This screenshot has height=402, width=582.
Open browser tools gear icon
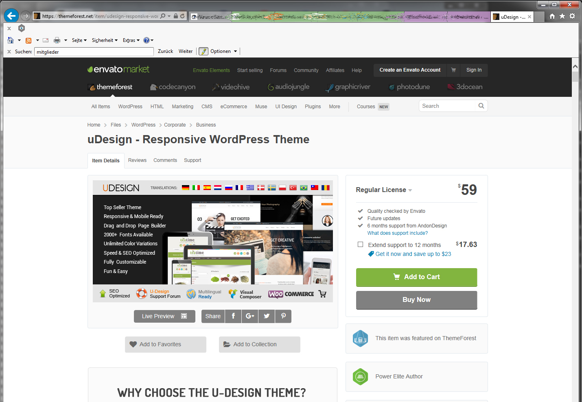(x=572, y=16)
